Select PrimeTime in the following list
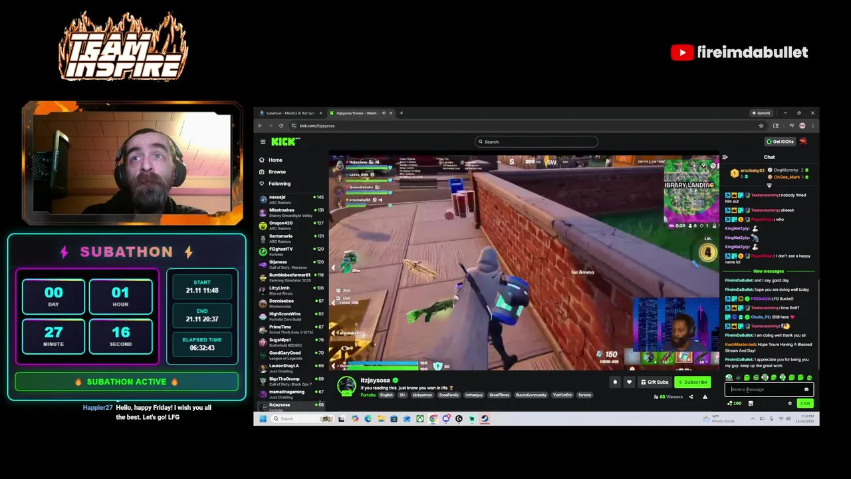851x479 pixels. tap(292, 328)
